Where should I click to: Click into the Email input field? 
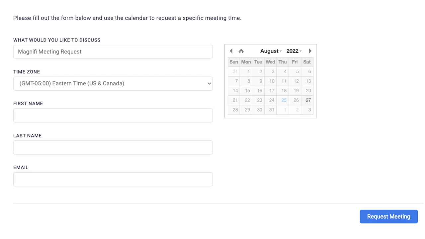click(x=113, y=179)
